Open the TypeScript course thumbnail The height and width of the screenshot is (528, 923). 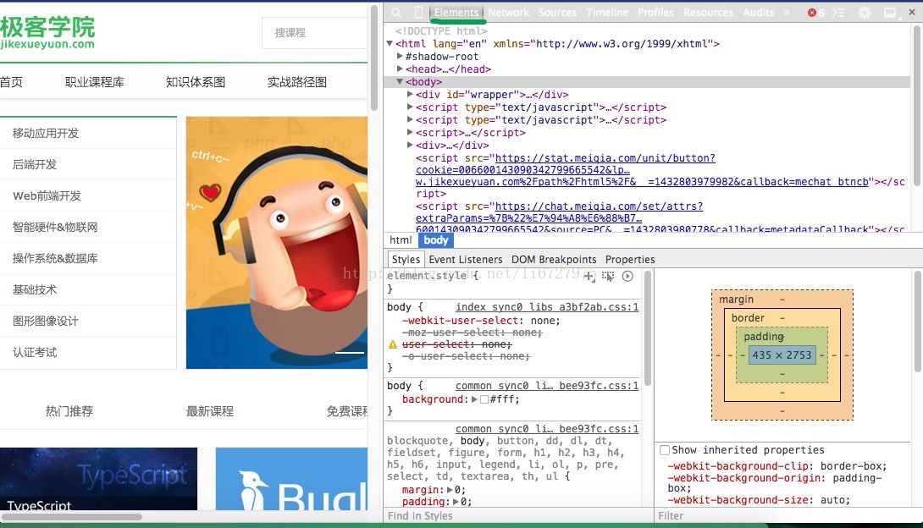click(x=99, y=479)
